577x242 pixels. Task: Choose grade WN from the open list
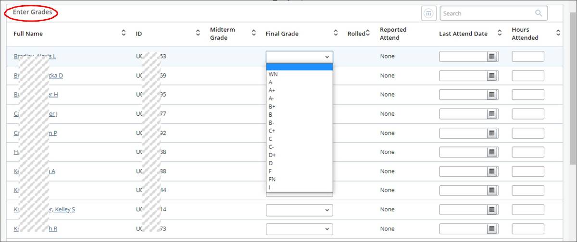273,74
